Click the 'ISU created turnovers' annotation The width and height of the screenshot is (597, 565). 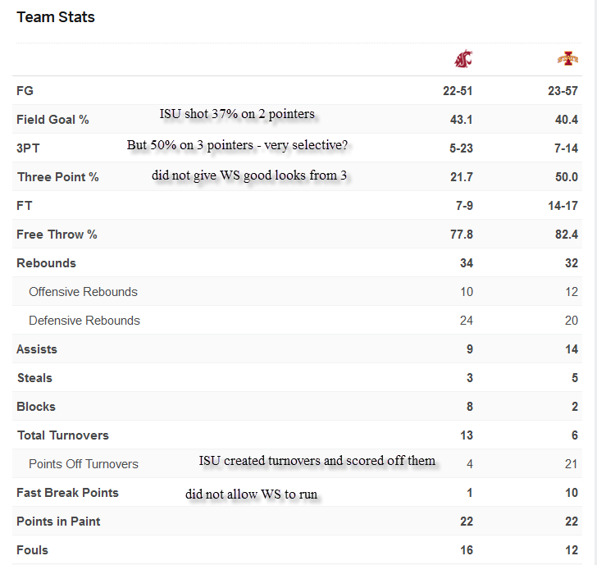(x=317, y=461)
